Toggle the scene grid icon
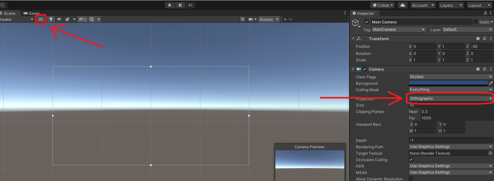This screenshot has width=494, height=181. (x=92, y=19)
